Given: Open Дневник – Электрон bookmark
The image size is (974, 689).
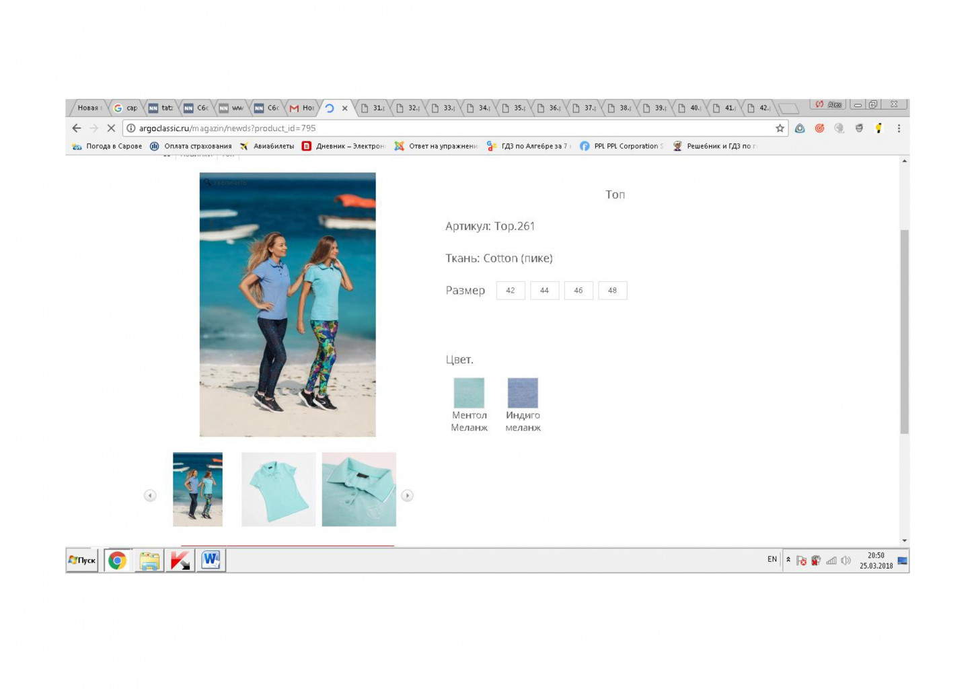Looking at the screenshot, I should click(x=344, y=146).
